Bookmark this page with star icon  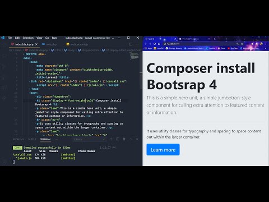242,44
